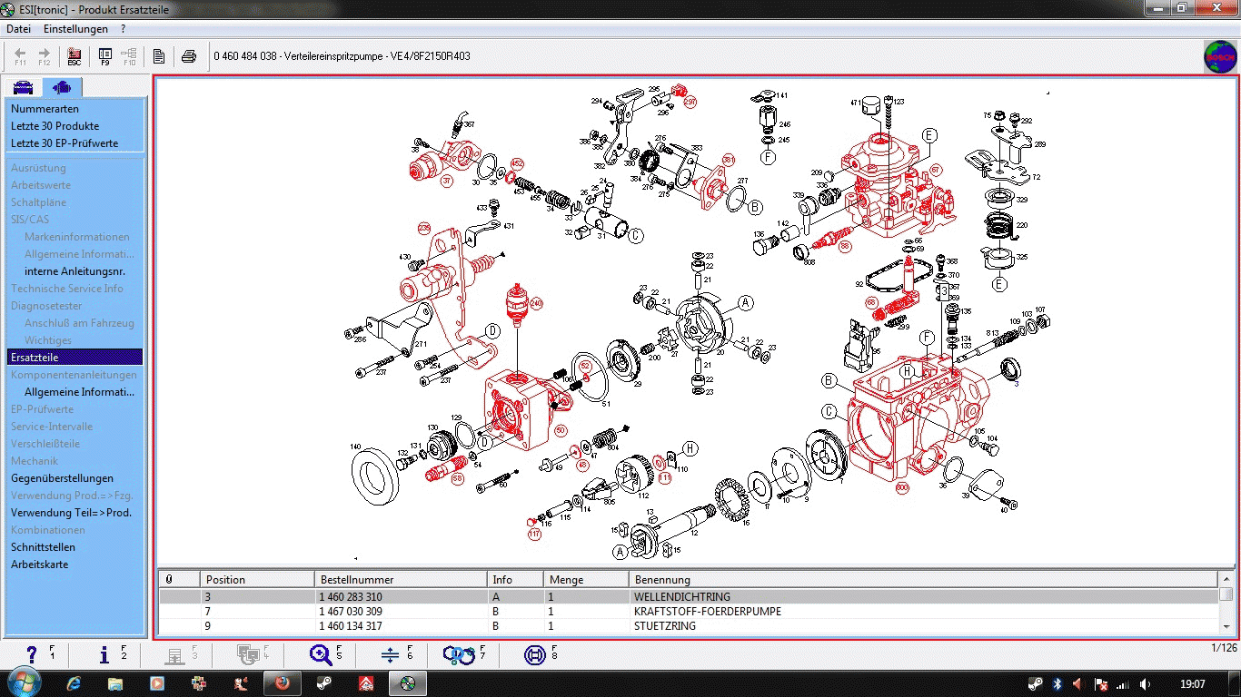Click the greyed F4 screens icon
The image size is (1241, 697).
pos(246,654)
